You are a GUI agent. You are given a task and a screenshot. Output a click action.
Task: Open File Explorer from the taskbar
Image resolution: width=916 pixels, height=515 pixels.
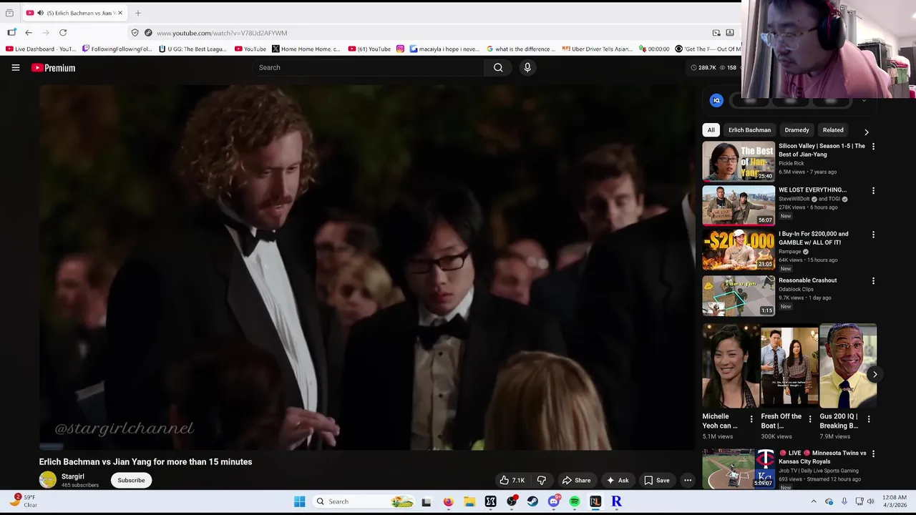[x=469, y=501]
